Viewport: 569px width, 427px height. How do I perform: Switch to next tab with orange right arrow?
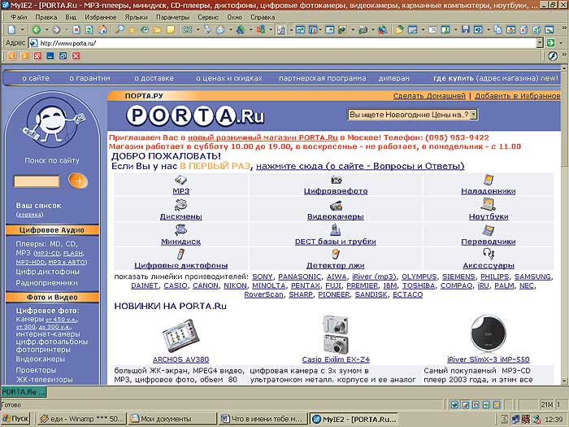[x=24, y=56]
